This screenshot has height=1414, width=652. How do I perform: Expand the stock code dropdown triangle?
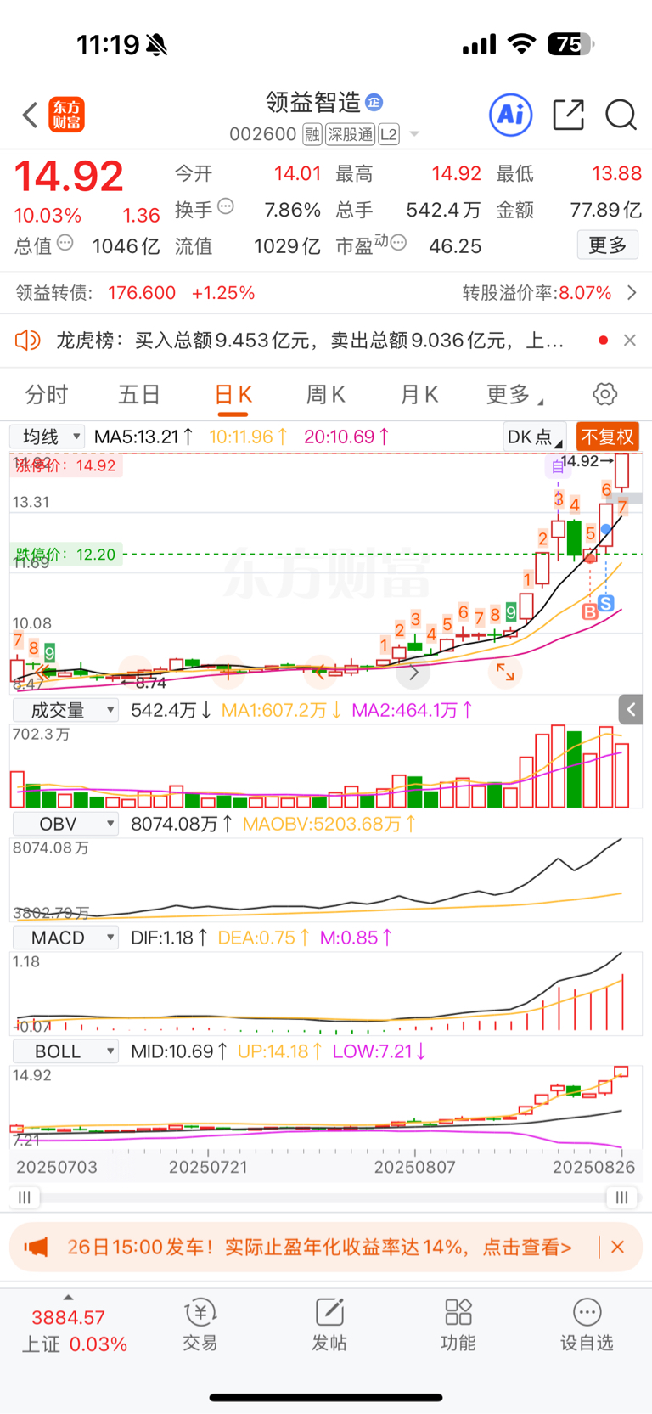click(x=414, y=134)
